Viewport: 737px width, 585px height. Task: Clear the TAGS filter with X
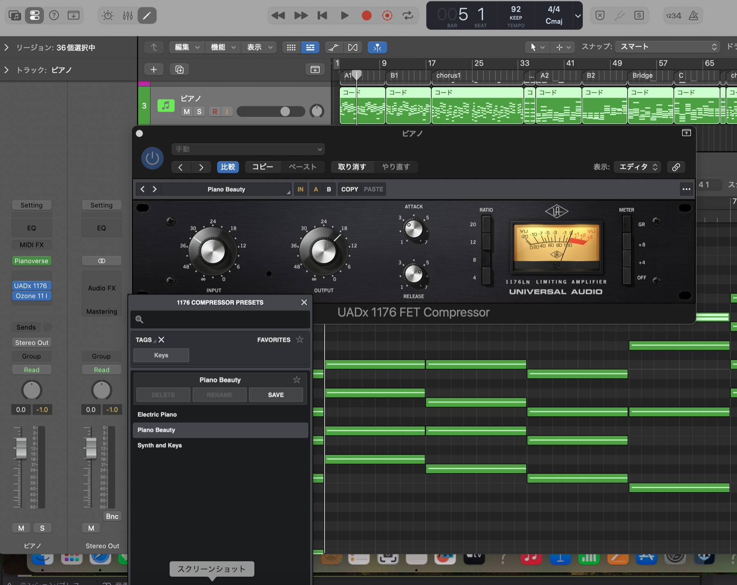click(x=161, y=340)
